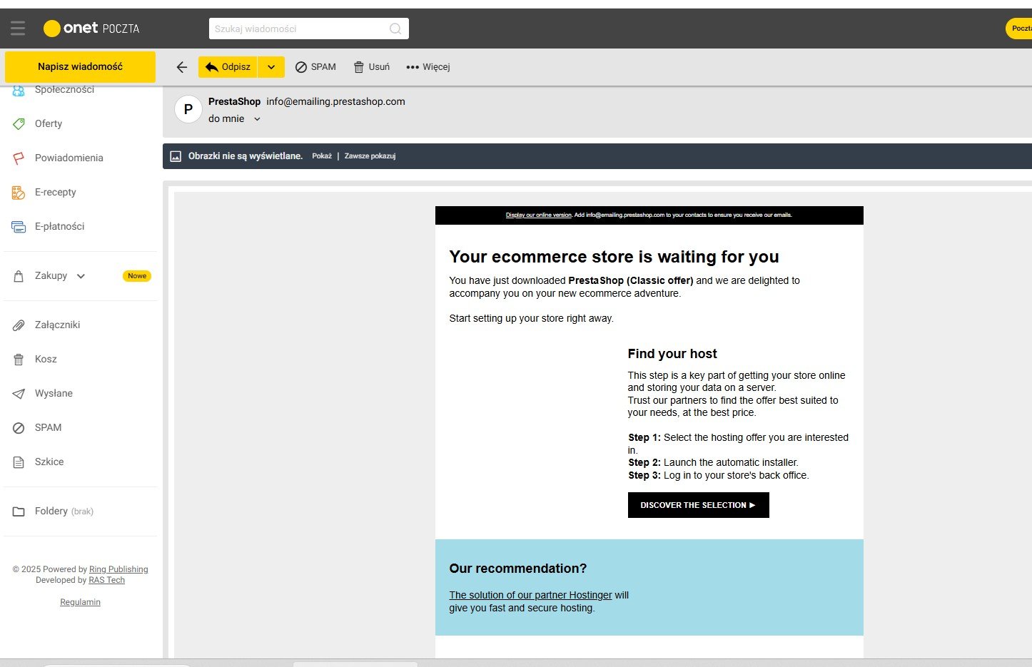The image size is (1032, 667).
Task: Click the sidebar SPAM blocked-circle icon
Action: pyautogui.click(x=19, y=428)
